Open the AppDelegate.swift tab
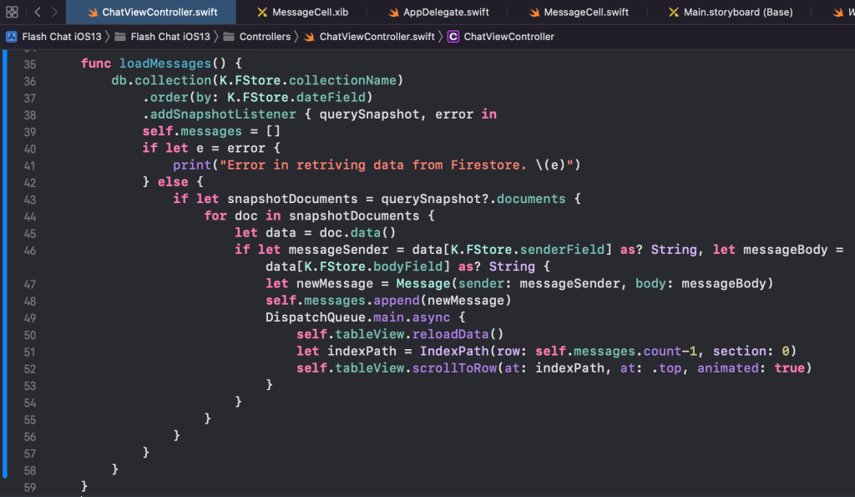The height and width of the screenshot is (497, 855). click(x=446, y=13)
